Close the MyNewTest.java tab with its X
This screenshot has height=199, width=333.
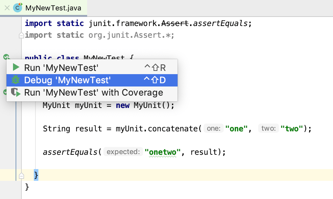coord(7,8)
